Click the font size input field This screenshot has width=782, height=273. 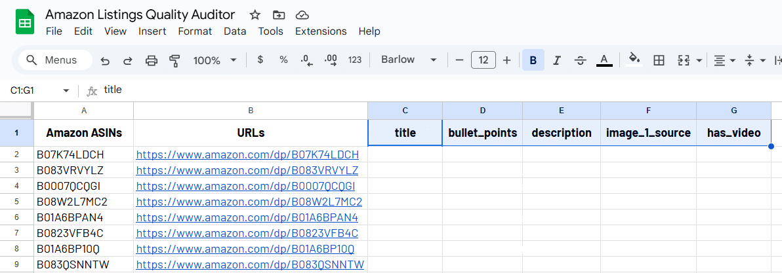(484, 60)
